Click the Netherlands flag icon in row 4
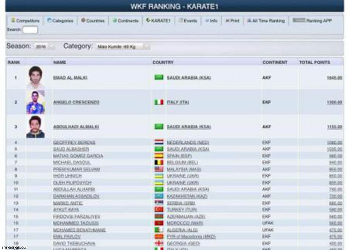The image size is (348, 250). pyautogui.click(x=159, y=142)
